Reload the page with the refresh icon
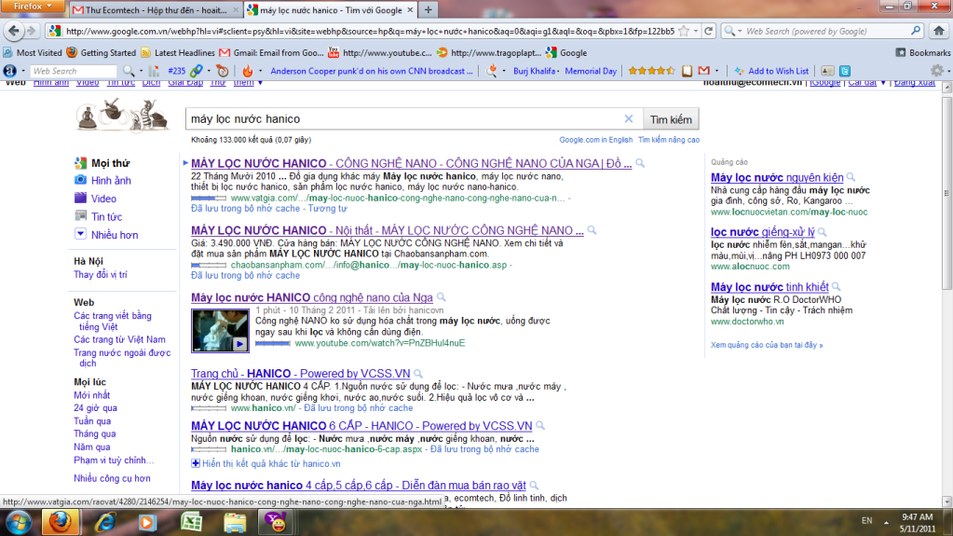This screenshot has height=536, width=953. pyautogui.click(x=709, y=31)
